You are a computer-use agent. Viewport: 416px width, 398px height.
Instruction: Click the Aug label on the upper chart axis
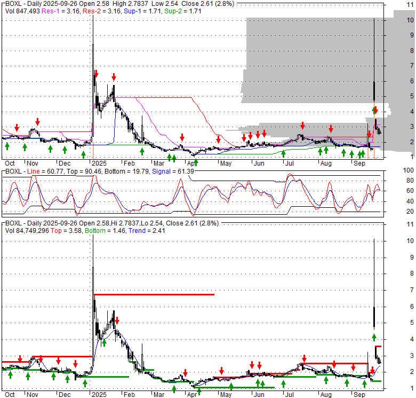(326, 163)
